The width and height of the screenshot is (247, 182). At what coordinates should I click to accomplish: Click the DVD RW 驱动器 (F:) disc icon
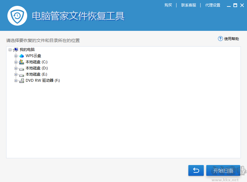tap(21, 80)
